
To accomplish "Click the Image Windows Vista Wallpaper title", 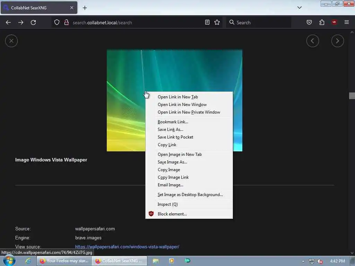I will point(51,160).
